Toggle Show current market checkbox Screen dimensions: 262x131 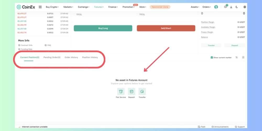pyautogui.click(x=212, y=57)
